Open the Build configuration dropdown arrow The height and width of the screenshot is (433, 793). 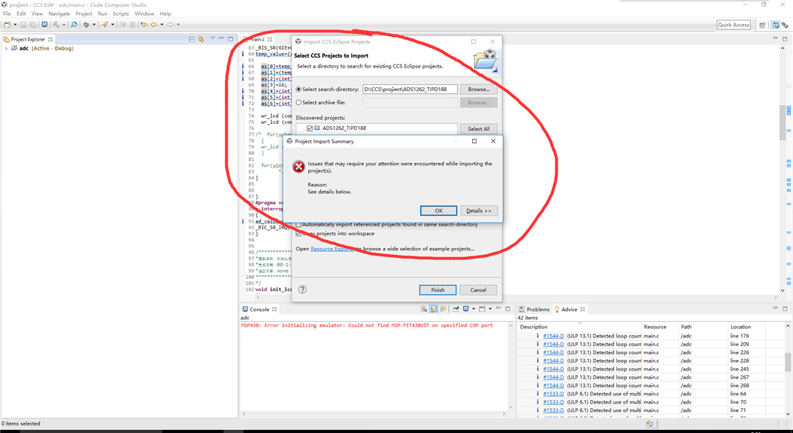point(64,24)
